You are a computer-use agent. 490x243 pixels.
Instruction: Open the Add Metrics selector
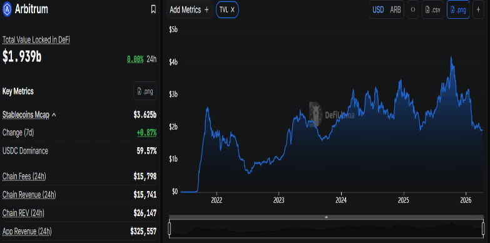[190, 9]
